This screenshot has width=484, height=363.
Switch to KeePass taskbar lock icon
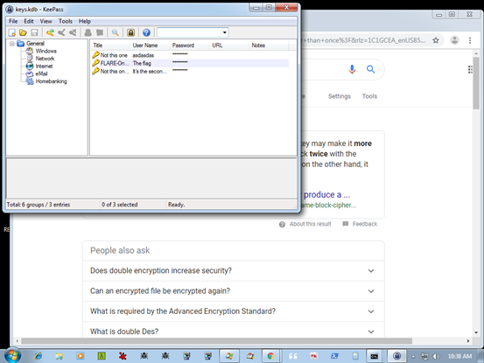pos(397,356)
